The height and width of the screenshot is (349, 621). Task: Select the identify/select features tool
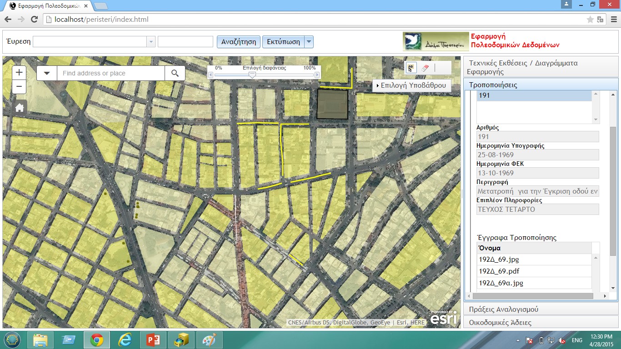pyautogui.click(x=411, y=68)
